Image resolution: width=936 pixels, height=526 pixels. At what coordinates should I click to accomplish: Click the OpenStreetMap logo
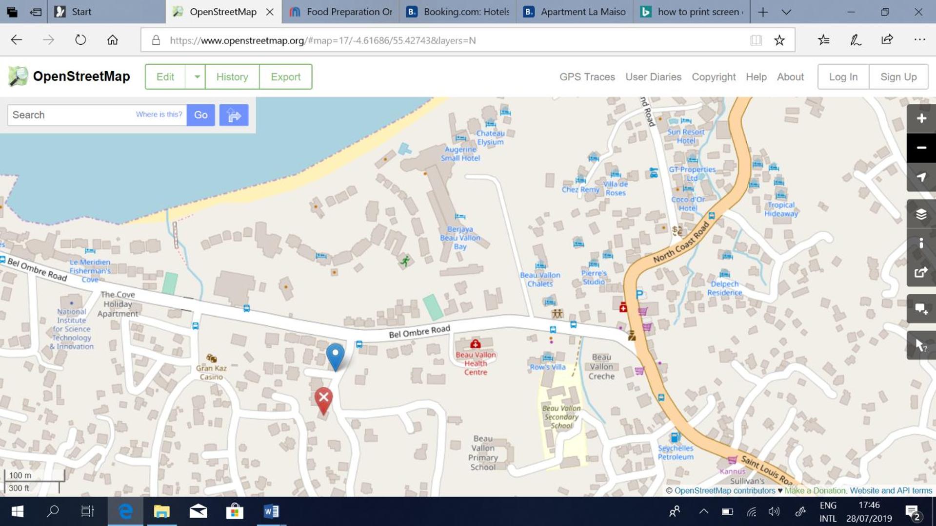click(69, 76)
